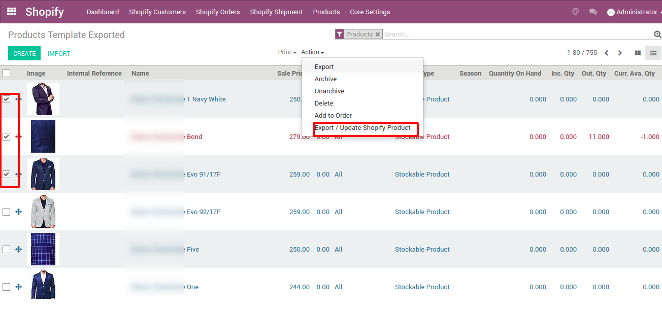Click the search magnifier icon
The height and width of the screenshot is (312, 662).
click(x=657, y=34)
